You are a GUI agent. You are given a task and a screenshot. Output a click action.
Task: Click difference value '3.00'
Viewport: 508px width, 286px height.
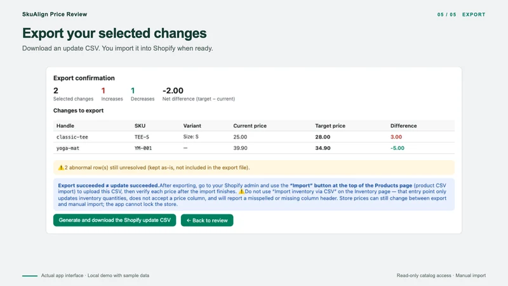[396, 137]
